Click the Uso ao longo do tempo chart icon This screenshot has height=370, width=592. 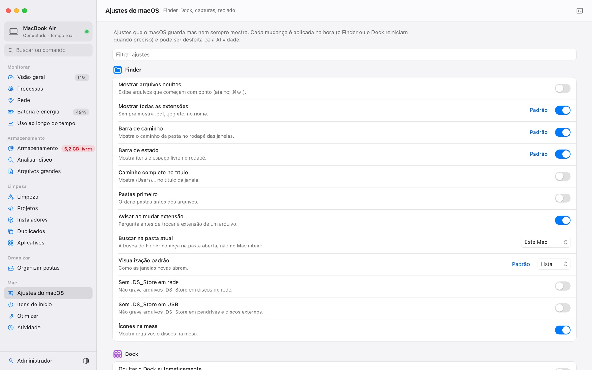point(11,123)
